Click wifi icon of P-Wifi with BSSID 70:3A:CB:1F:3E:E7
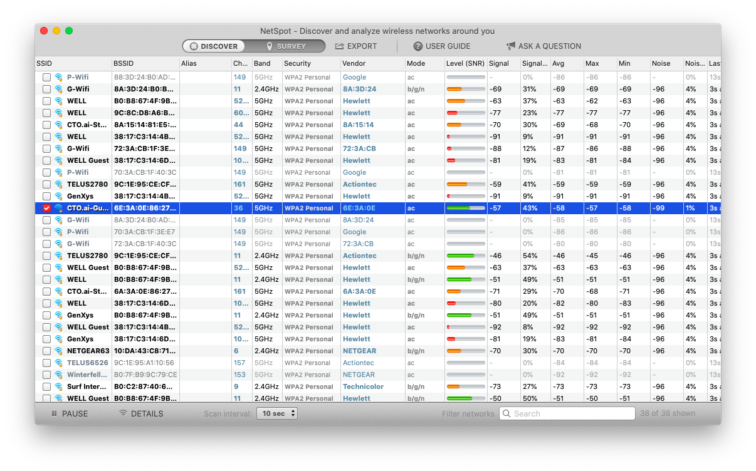Screen dimensions: 756x471 coord(59,232)
